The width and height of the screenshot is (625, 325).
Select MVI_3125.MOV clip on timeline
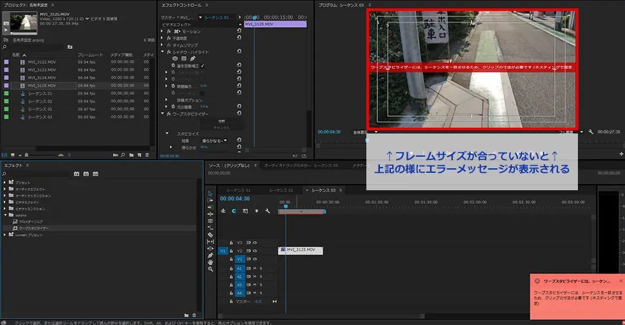[x=301, y=250]
